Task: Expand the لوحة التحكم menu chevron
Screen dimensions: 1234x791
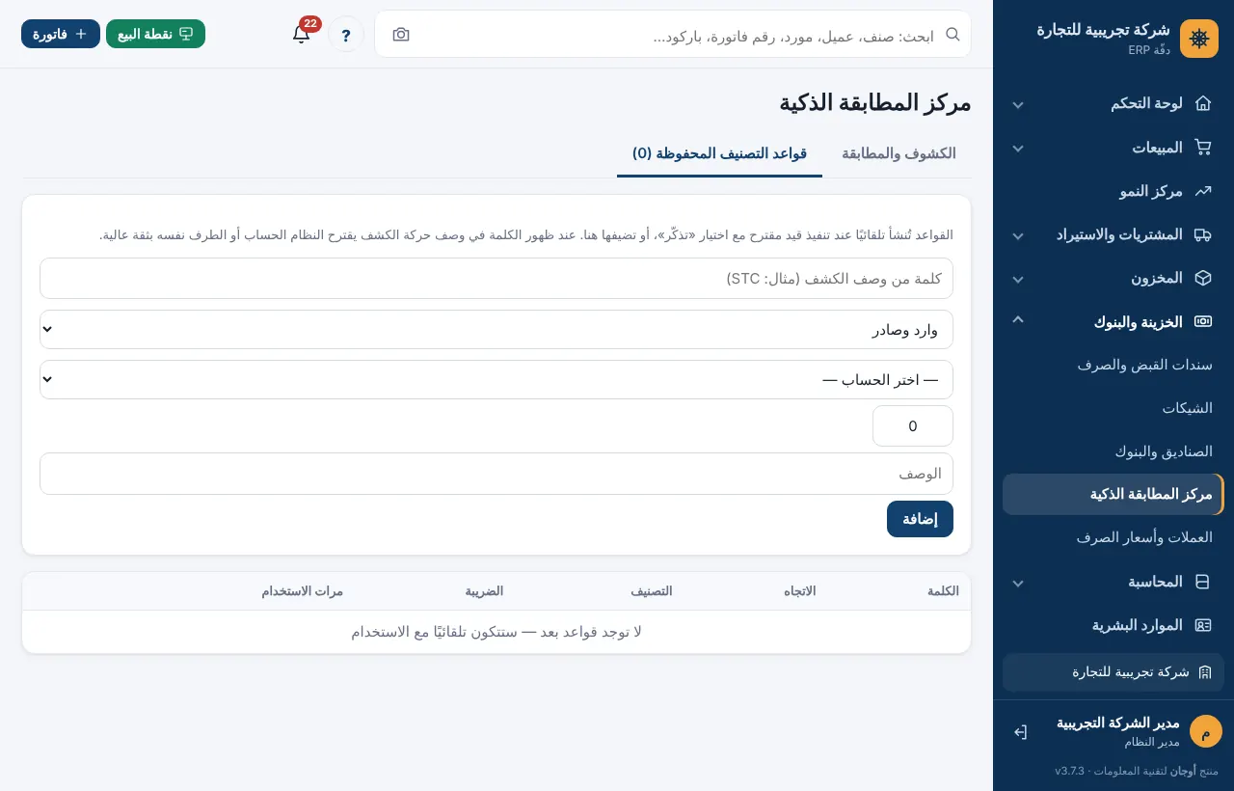Action: pos(1018,104)
